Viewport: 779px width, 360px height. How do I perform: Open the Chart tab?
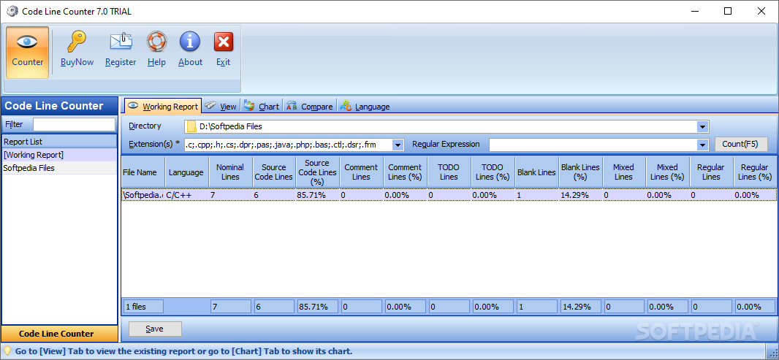262,107
